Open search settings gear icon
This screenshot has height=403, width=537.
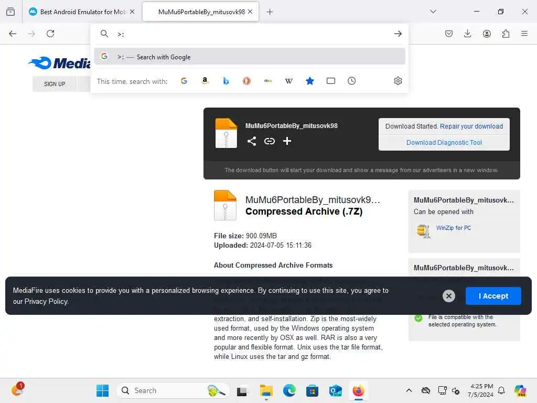coord(398,81)
